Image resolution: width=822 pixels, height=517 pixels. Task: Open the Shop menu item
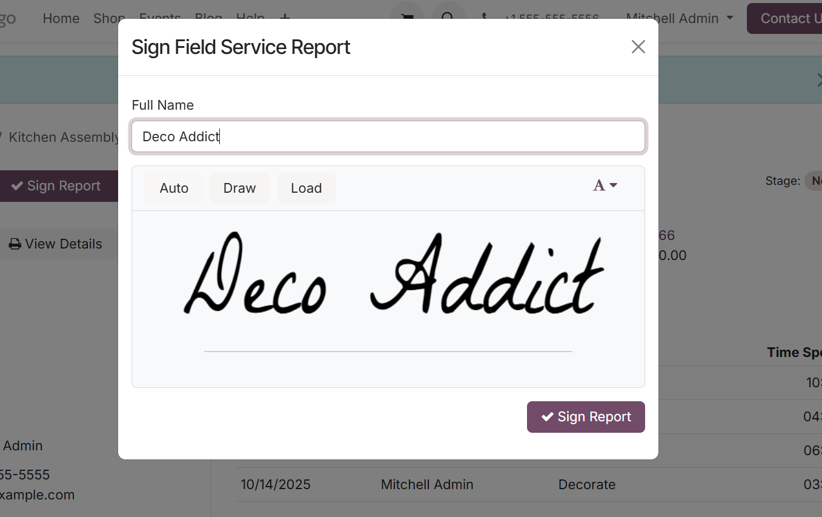coord(109,19)
